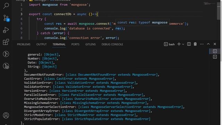Open the Search view in activity bar

(x=6, y=6)
